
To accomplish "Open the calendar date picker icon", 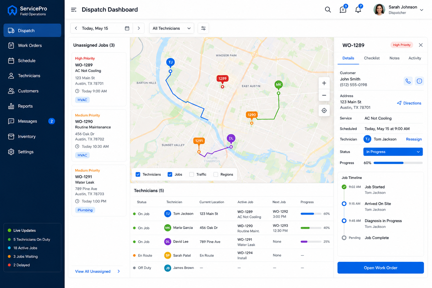I will tap(127, 28).
